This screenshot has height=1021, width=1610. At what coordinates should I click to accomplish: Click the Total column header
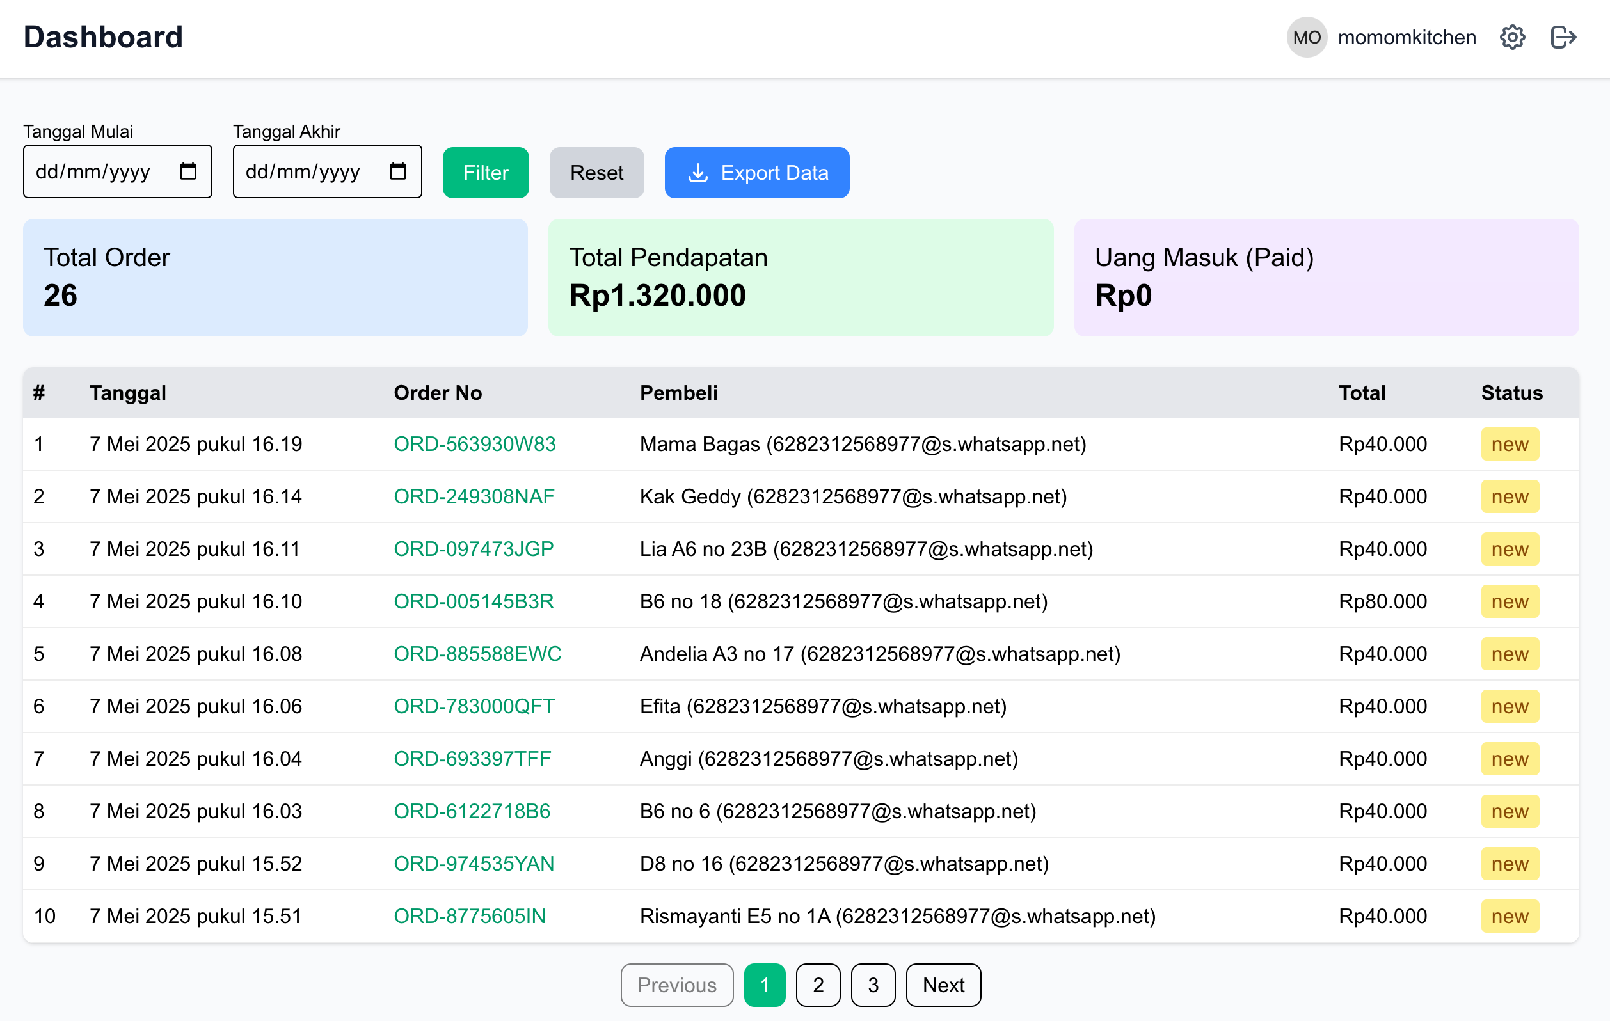(x=1360, y=393)
